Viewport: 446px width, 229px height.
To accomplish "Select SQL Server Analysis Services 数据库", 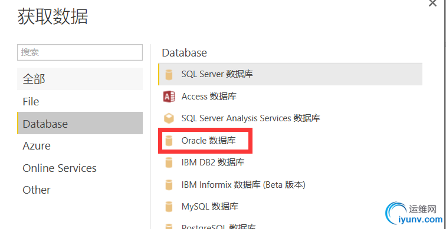I will [x=290, y=118].
